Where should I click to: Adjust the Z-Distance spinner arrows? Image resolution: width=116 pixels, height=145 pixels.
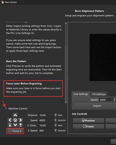pos(56,126)
